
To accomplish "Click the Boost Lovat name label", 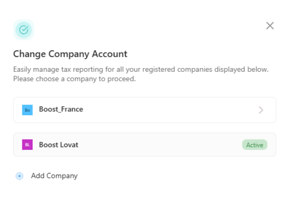I will tap(59, 145).
